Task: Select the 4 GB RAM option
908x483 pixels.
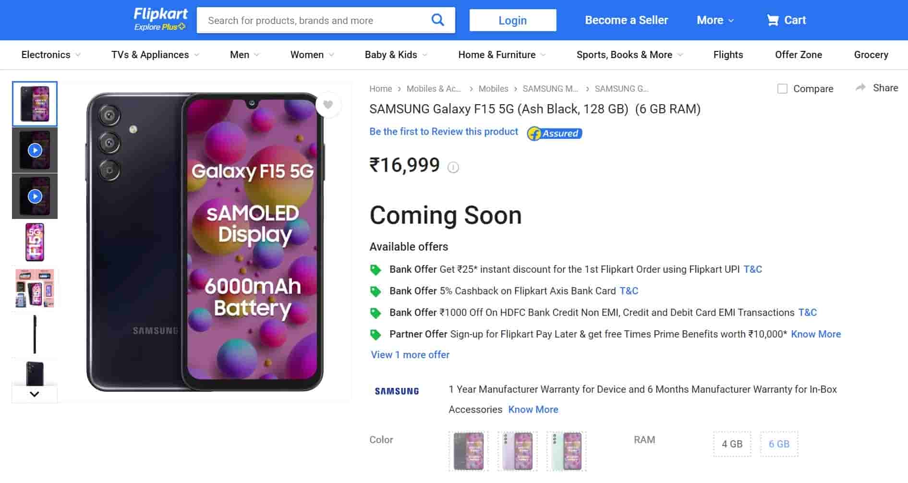Action: coord(732,444)
